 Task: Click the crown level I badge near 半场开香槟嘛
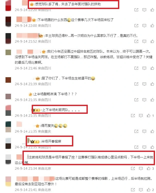coord(35,142)
